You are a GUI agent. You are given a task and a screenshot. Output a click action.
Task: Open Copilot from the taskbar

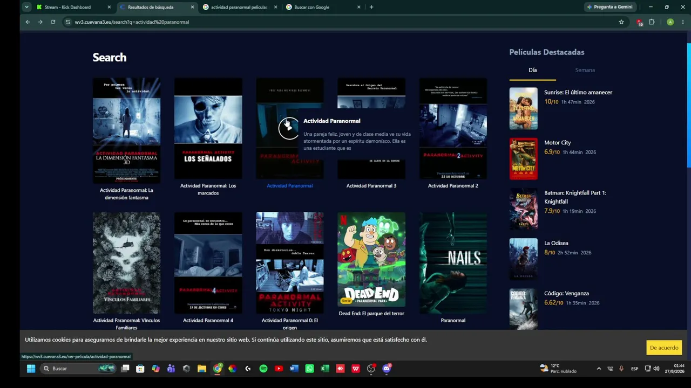coord(155,369)
